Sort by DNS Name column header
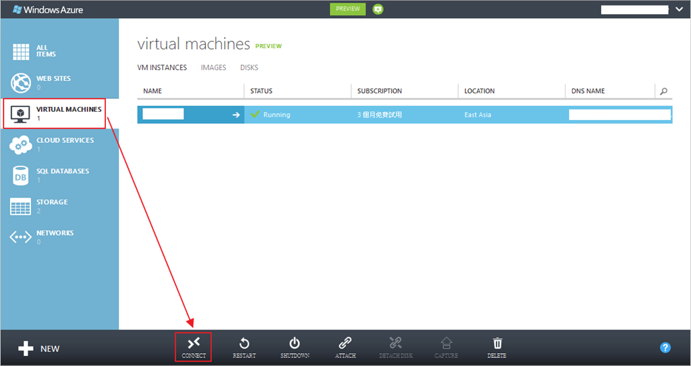This screenshot has width=691, height=366. coord(588,91)
